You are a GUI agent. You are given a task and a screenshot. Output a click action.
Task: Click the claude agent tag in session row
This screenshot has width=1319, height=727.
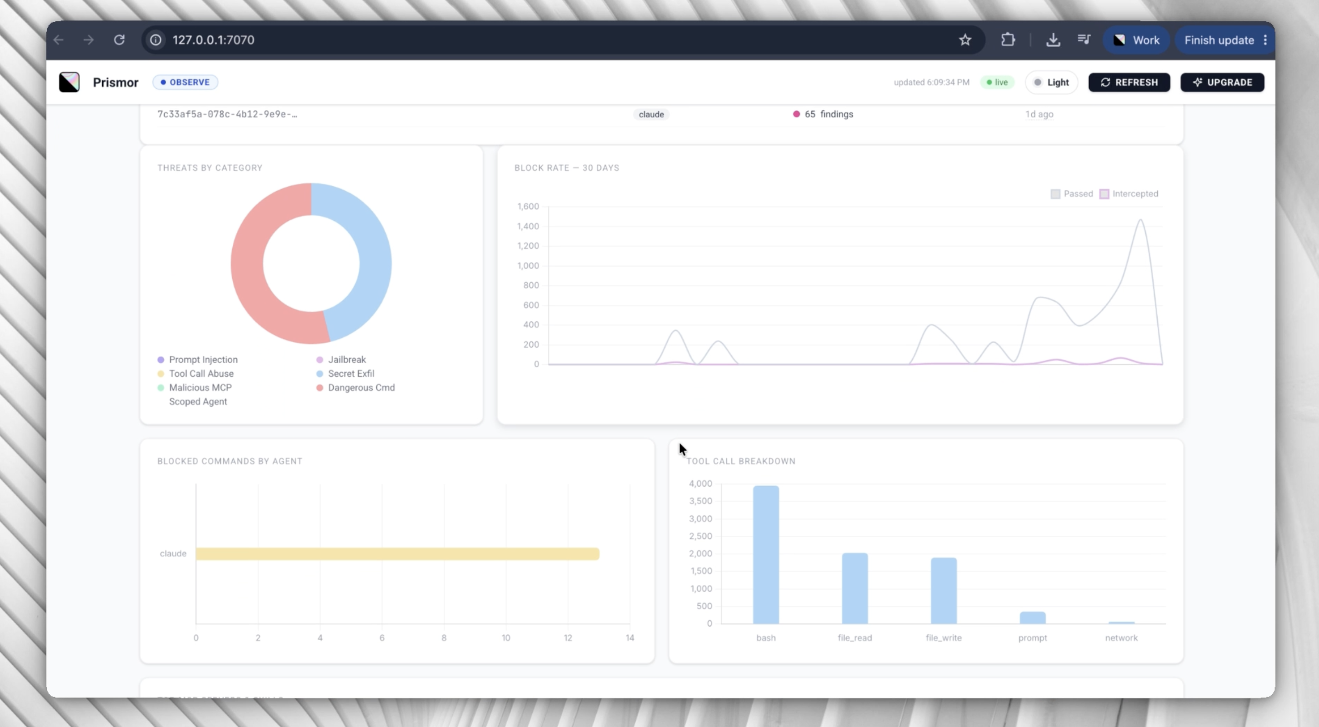651,115
